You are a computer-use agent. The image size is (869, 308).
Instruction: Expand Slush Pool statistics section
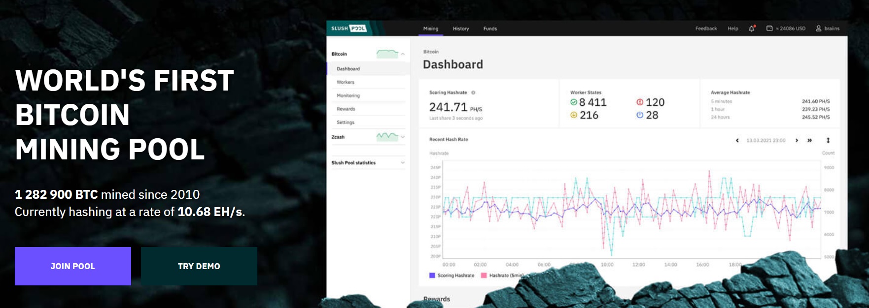point(403,163)
